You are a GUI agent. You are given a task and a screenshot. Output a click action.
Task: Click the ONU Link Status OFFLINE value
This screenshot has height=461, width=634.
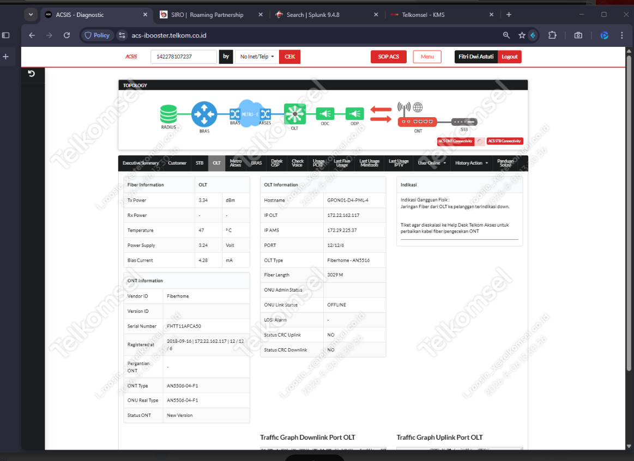point(337,305)
